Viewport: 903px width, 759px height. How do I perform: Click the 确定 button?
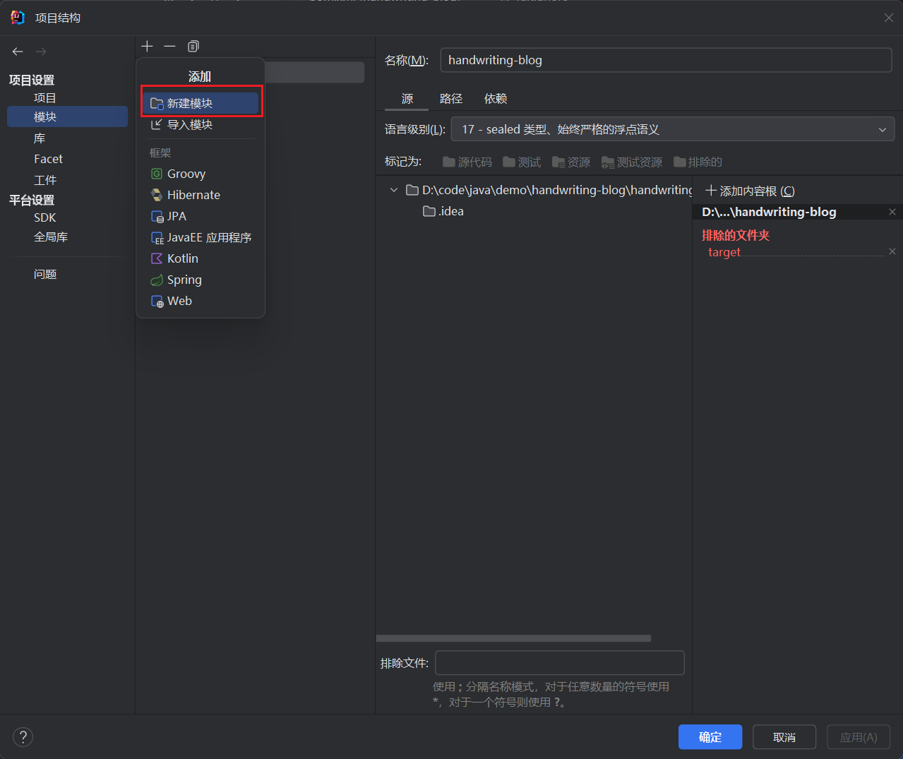(710, 737)
